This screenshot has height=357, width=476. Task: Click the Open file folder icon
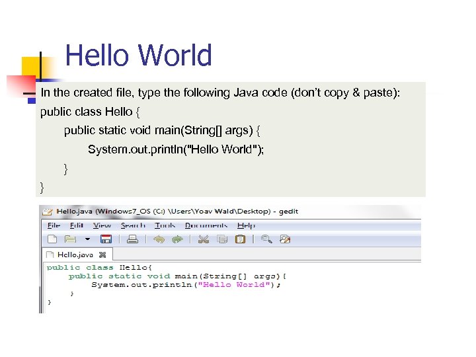[x=71, y=239]
